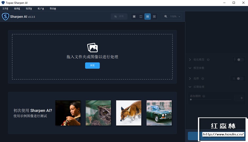The width and height of the screenshot is (248, 142).
Task: Toggle the 选择 switch labeled 关
Action: [x=240, y=79]
